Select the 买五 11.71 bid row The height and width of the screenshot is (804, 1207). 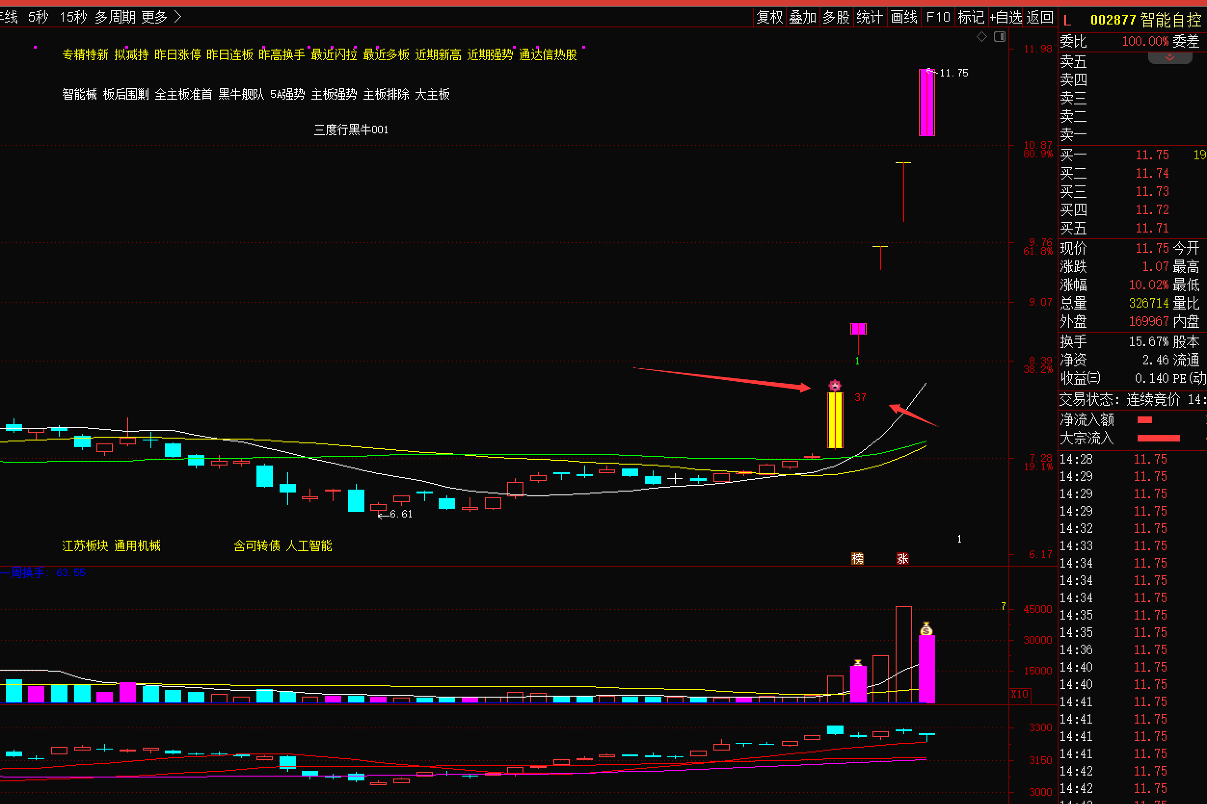click(1133, 228)
